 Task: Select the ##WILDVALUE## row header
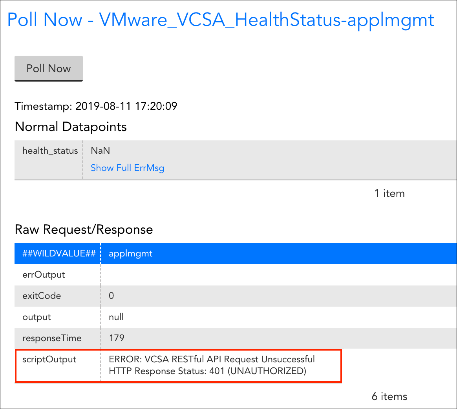click(x=59, y=254)
